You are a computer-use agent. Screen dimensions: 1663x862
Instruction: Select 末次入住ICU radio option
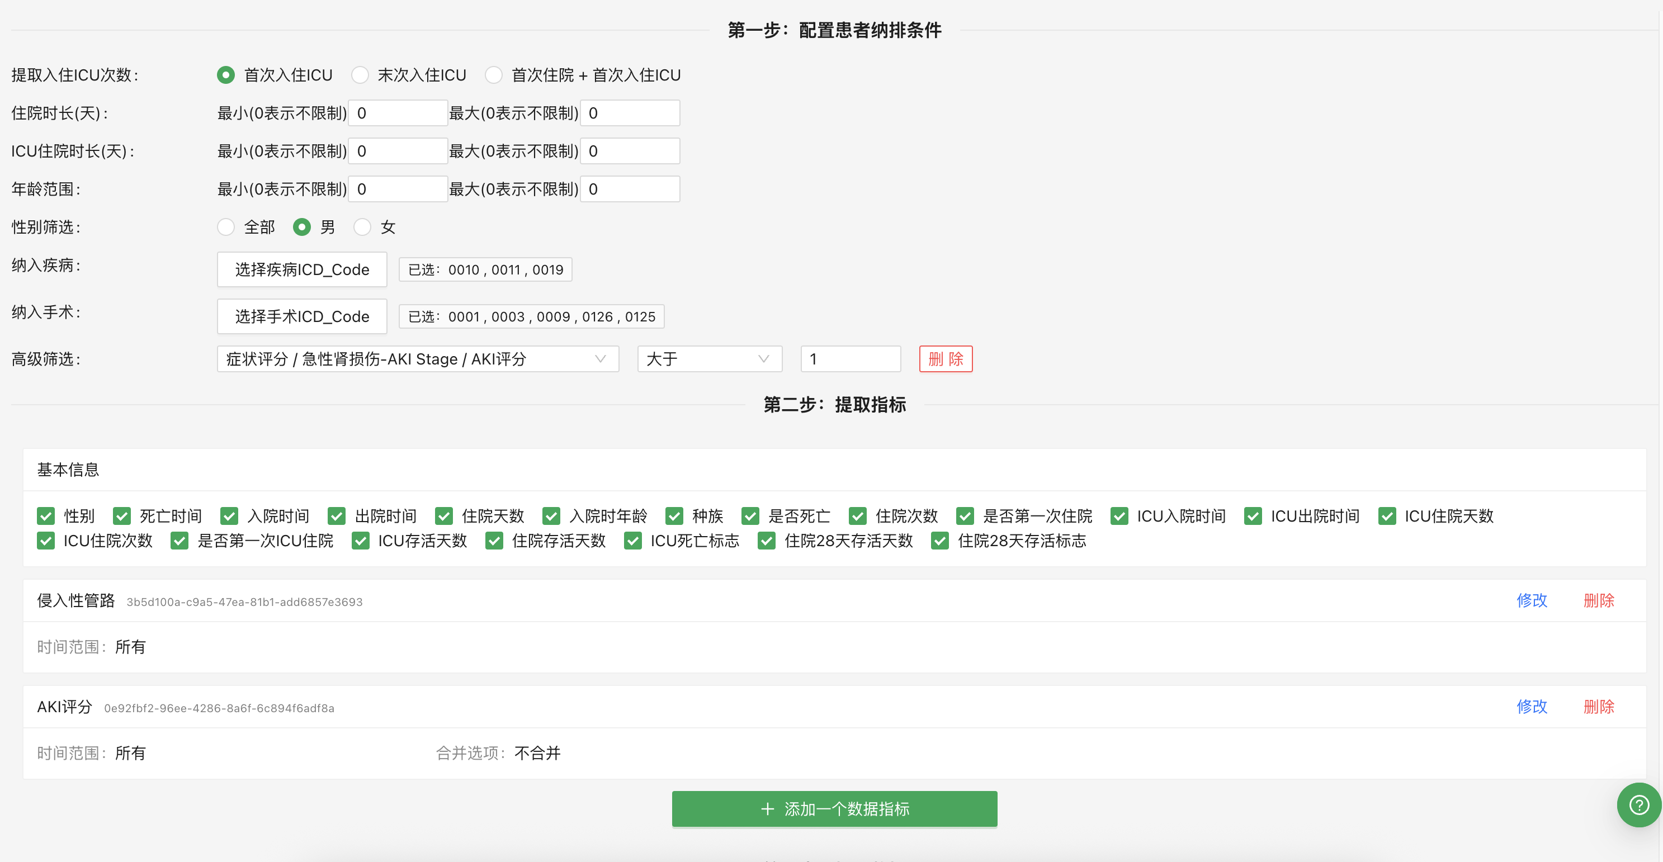click(x=360, y=75)
